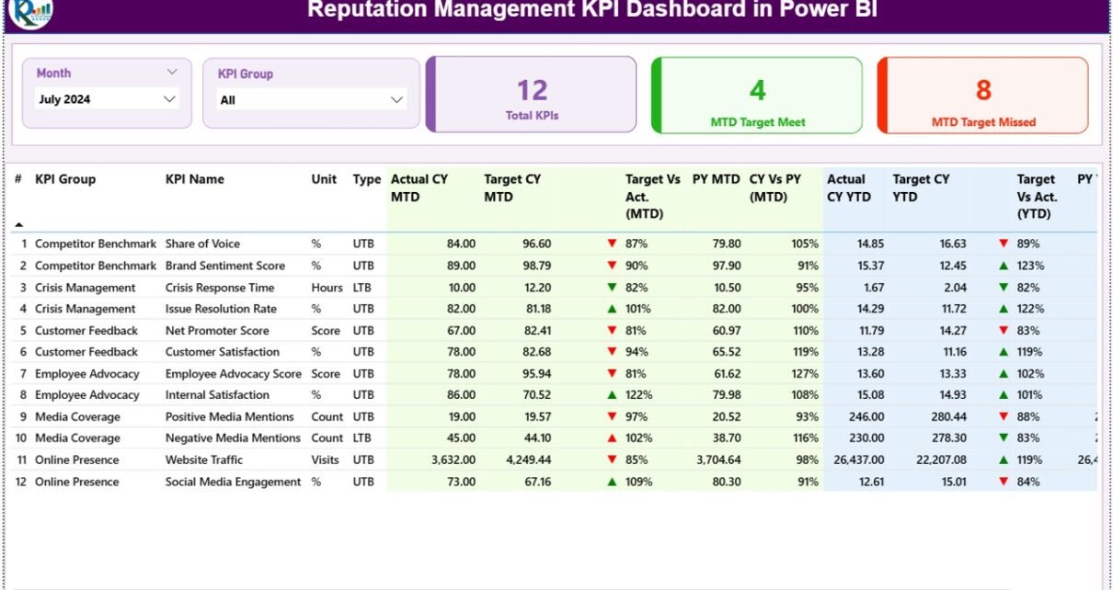Select the Total KPIs card

click(x=532, y=96)
